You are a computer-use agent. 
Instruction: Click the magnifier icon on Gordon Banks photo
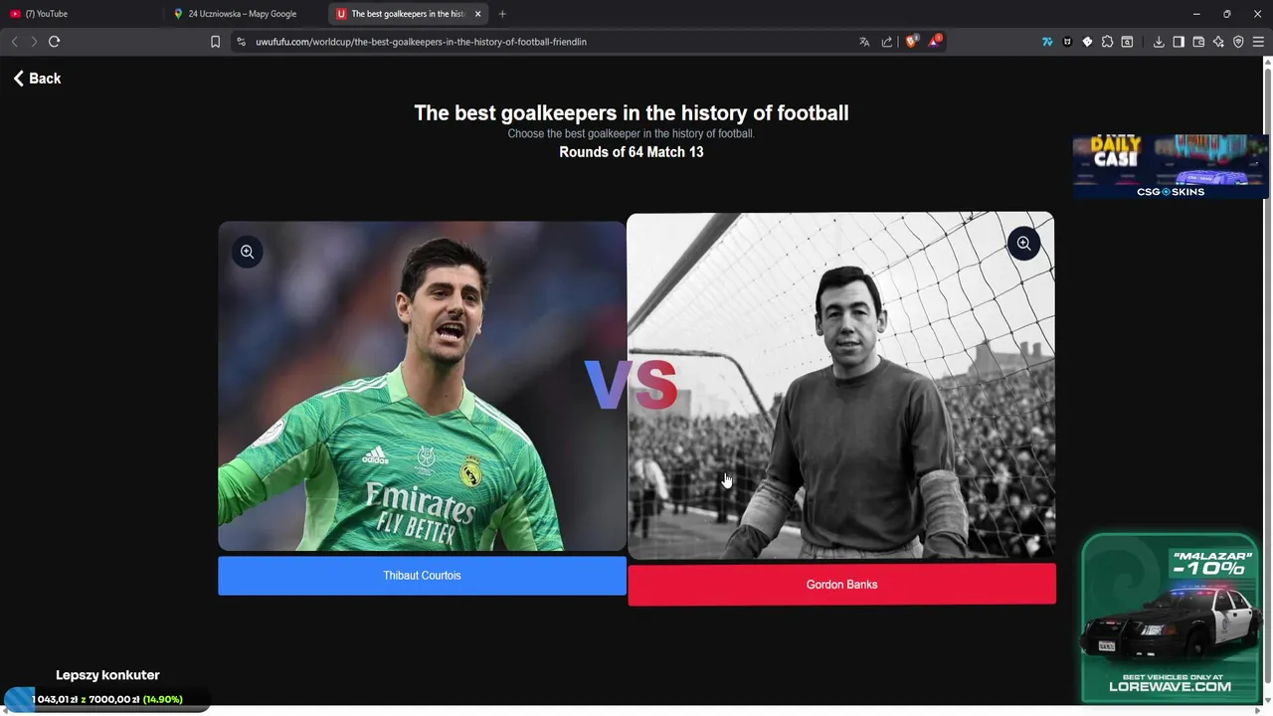[1023, 244]
